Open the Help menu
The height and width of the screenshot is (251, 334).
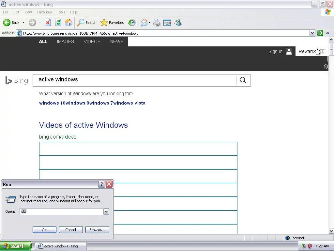(73, 12)
